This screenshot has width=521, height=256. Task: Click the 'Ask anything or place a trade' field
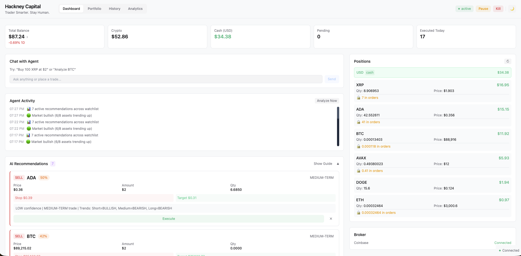[x=167, y=79]
